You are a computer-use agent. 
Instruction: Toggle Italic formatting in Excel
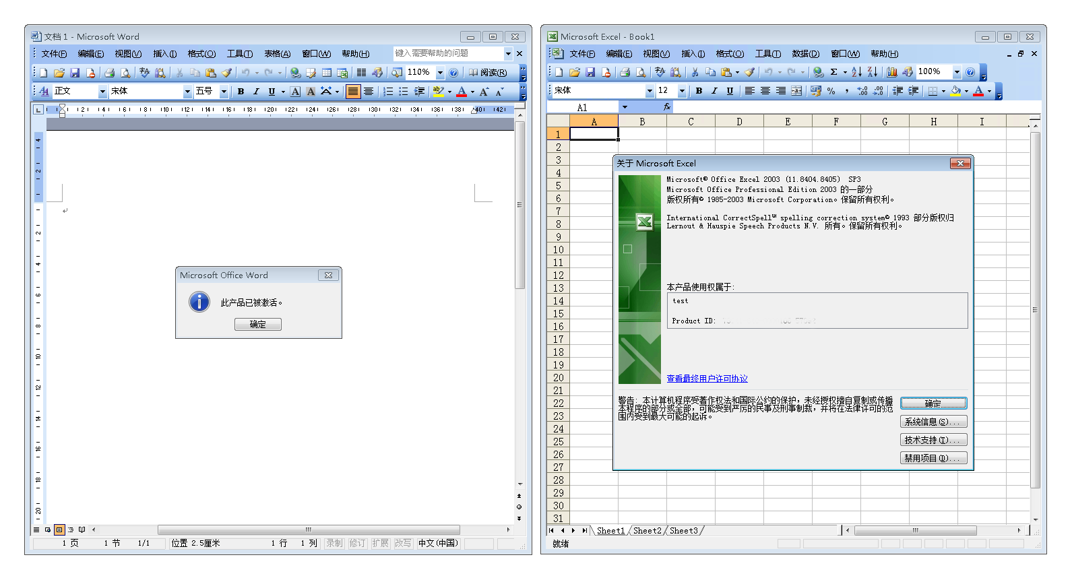[x=714, y=91]
